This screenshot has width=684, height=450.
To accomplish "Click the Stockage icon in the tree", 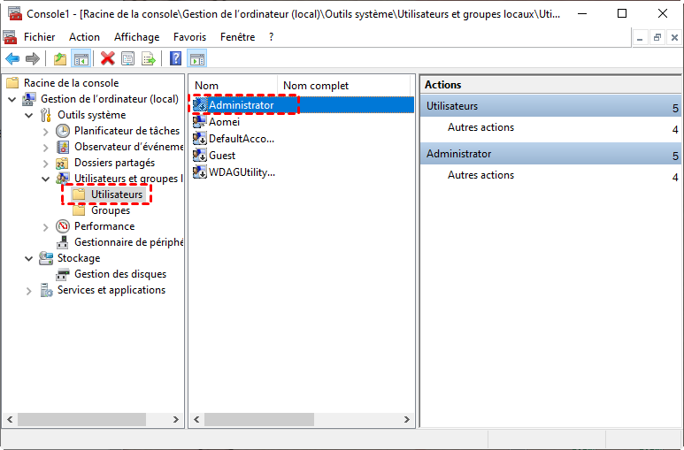I will click(46, 258).
